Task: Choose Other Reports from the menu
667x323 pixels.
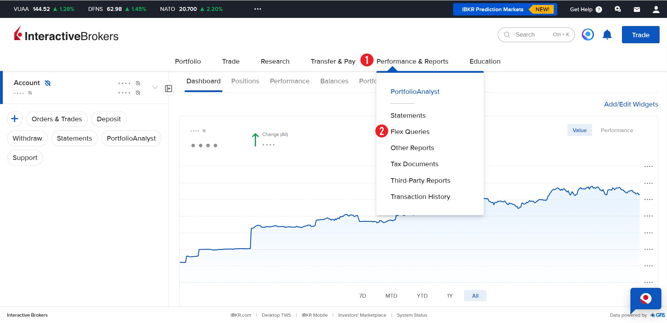Action: (412, 148)
